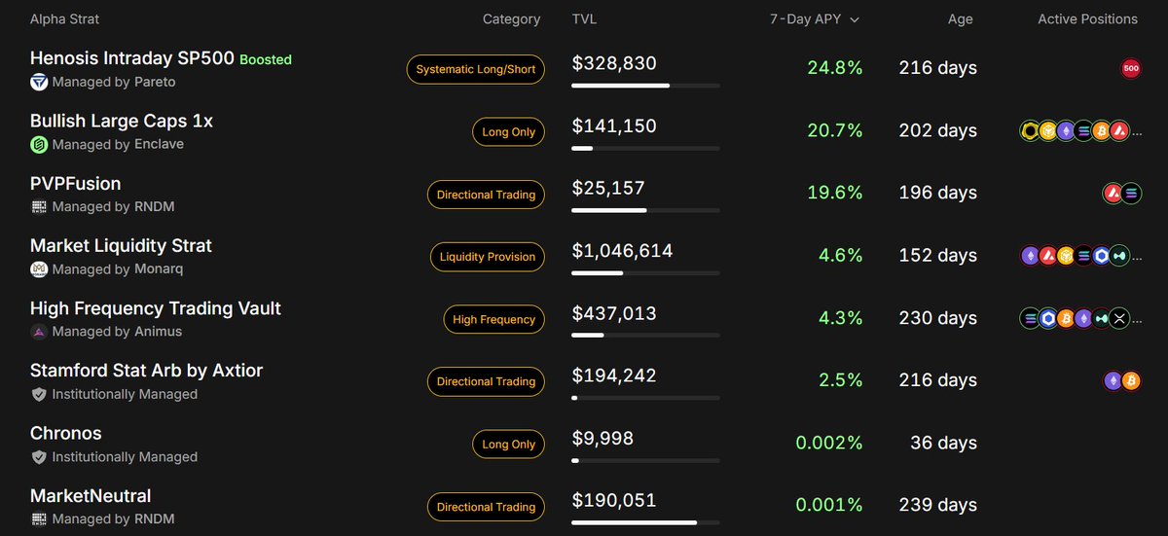Click the Long Only pill for Bullish Large Caps

coord(509,131)
